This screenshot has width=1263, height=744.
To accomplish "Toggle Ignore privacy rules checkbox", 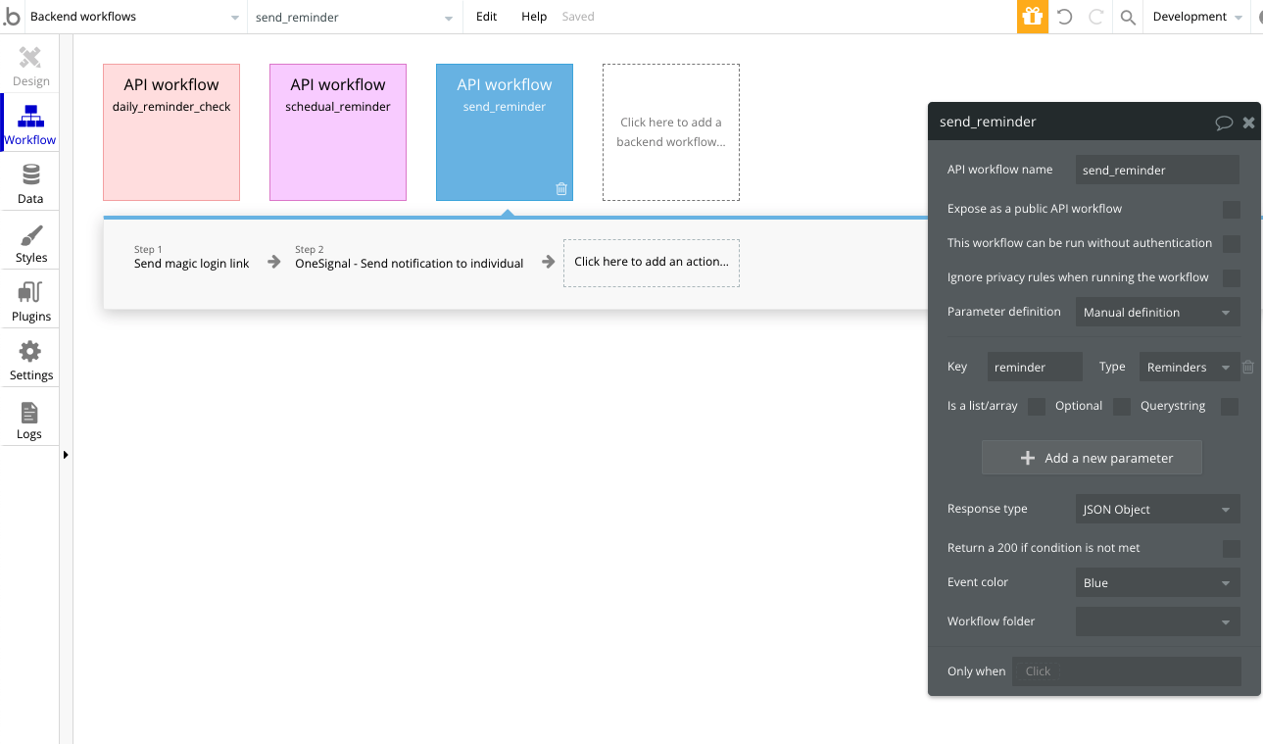I will click(x=1232, y=277).
